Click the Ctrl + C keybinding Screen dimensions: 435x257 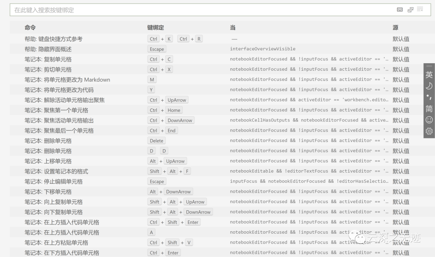coord(160,59)
